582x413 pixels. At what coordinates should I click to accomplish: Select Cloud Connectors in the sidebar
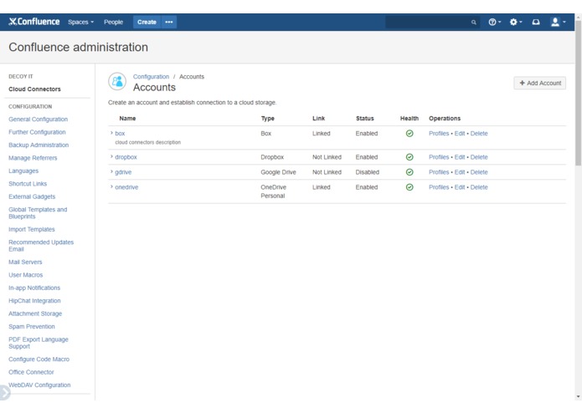click(34, 89)
